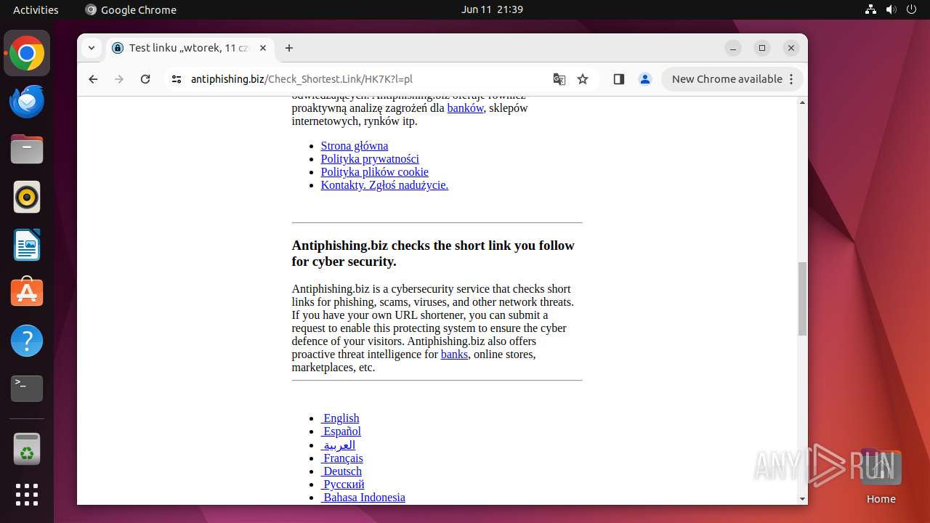Image resolution: width=930 pixels, height=523 pixels.
Task: Open the bankÃ³w link
Action: pyautogui.click(x=465, y=108)
